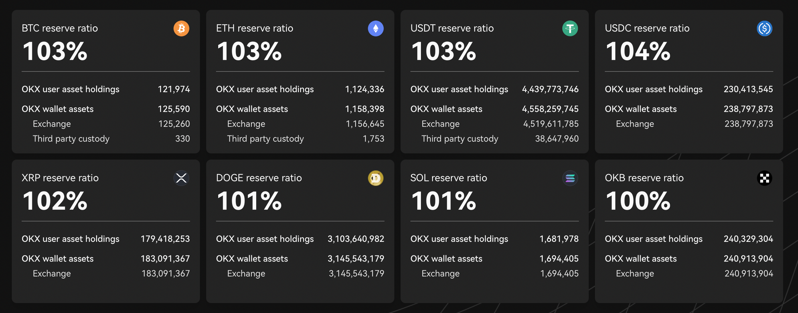The width and height of the screenshot is (798, 313).
Task: Click OKX wallet assets label in USDC card
Action: click(641, 109)
